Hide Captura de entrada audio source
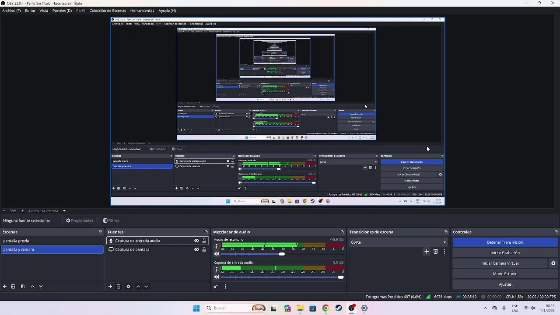This screenshot has height=315, width=560. [x=196, y=241]
